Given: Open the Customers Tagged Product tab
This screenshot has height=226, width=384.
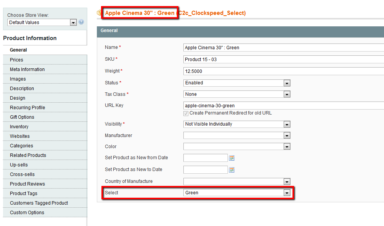Looking at the screenshot, I should tap(45, 203).
